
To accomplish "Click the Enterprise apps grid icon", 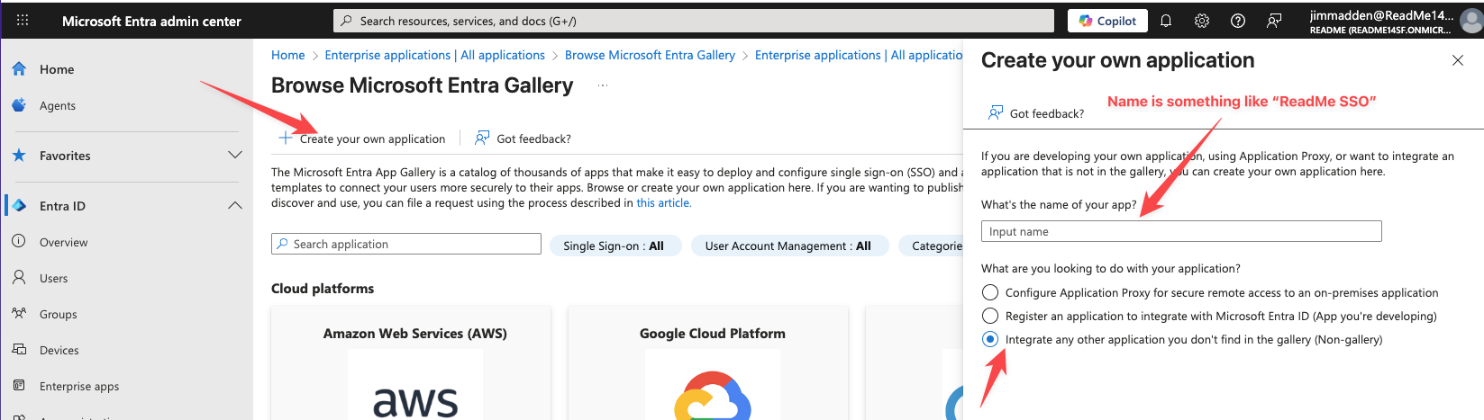I will (x=19, y=385).
